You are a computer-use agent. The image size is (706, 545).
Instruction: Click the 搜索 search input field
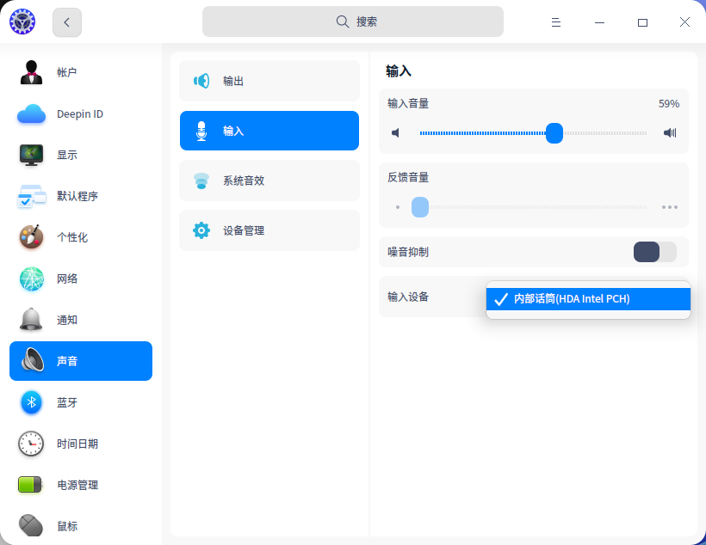(353, 21)
